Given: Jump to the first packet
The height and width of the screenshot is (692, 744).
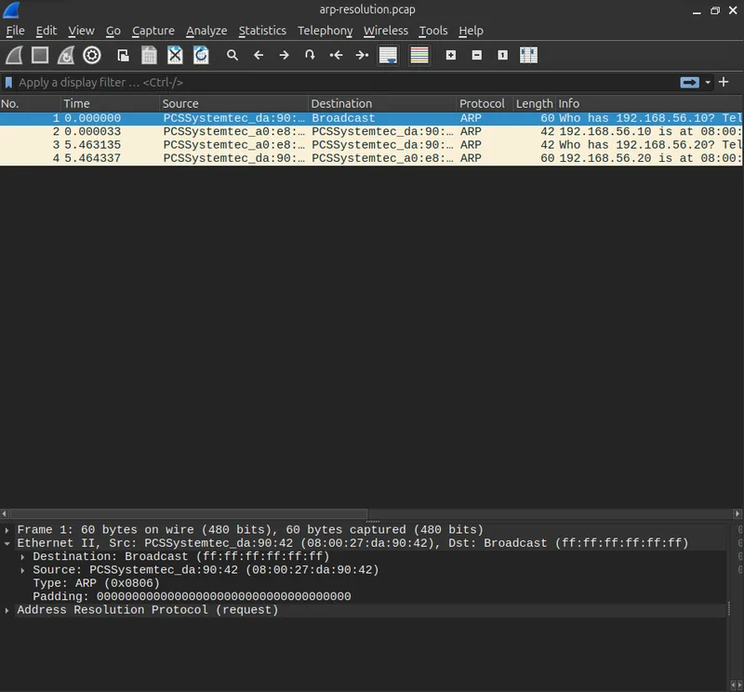Looking at the screenshot, I should tap(336, 55).
